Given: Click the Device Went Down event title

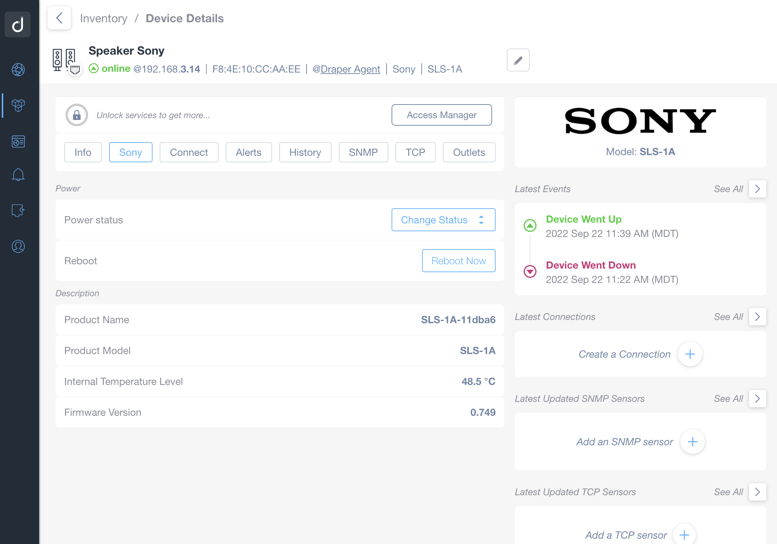Looking at the screenshot, I should pyautogui.click(x=591, y=265).
